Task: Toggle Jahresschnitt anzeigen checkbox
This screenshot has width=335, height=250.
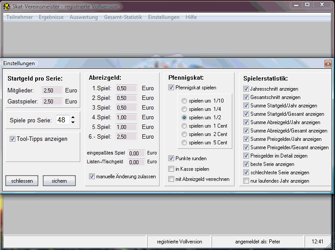Action: (246, 89)
